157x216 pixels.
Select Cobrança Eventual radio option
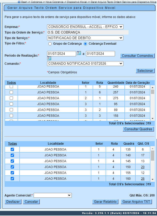pyautogui.click(x=85, y=44)
